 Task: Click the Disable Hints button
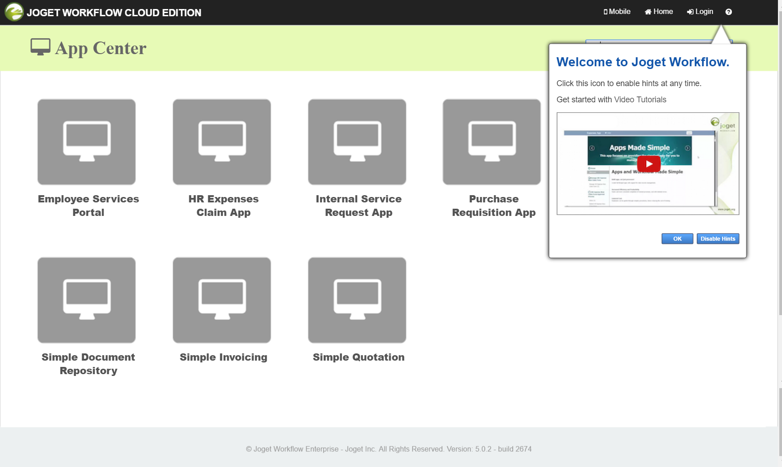pos(718,239)
